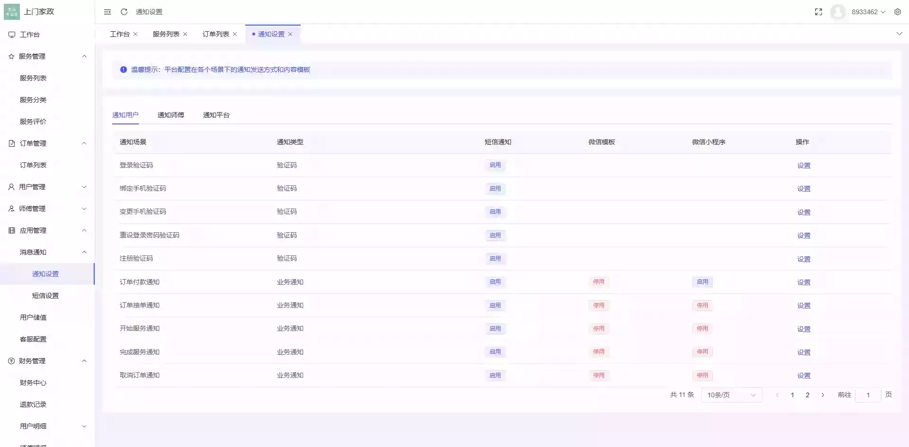The width and height of the screenshot is (909, 447).
Task: Click the hamburger icon to collapse the sidebar
Action: (107, 12)
